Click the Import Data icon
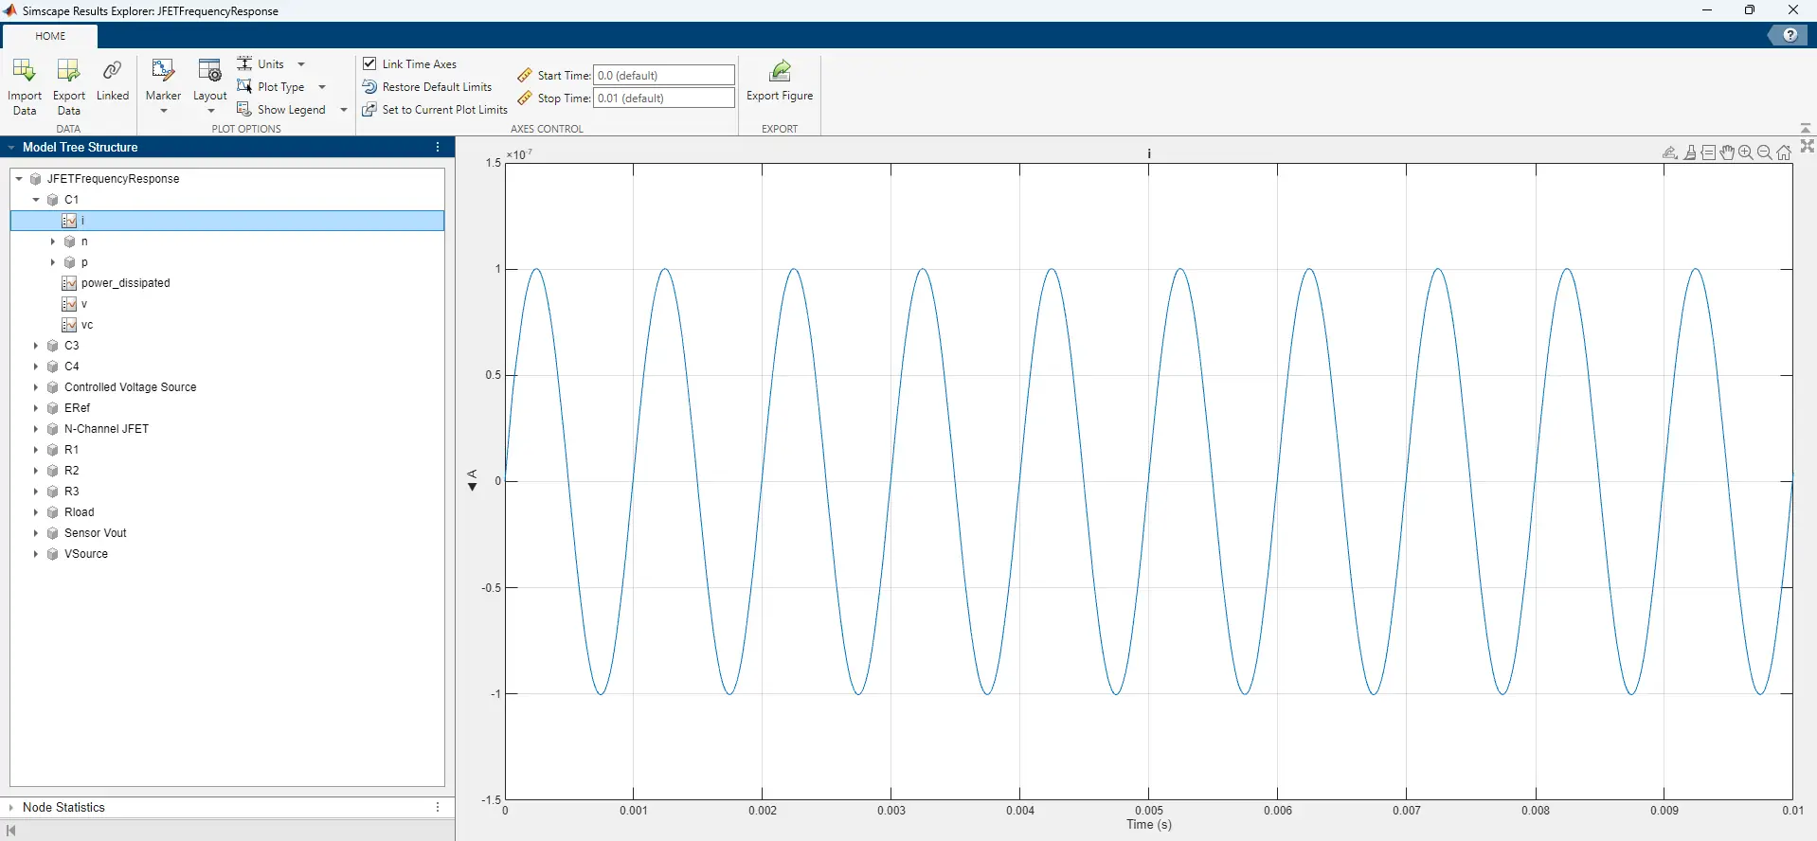The height and width of the screenshot is (841, 1817). (25, 72)
